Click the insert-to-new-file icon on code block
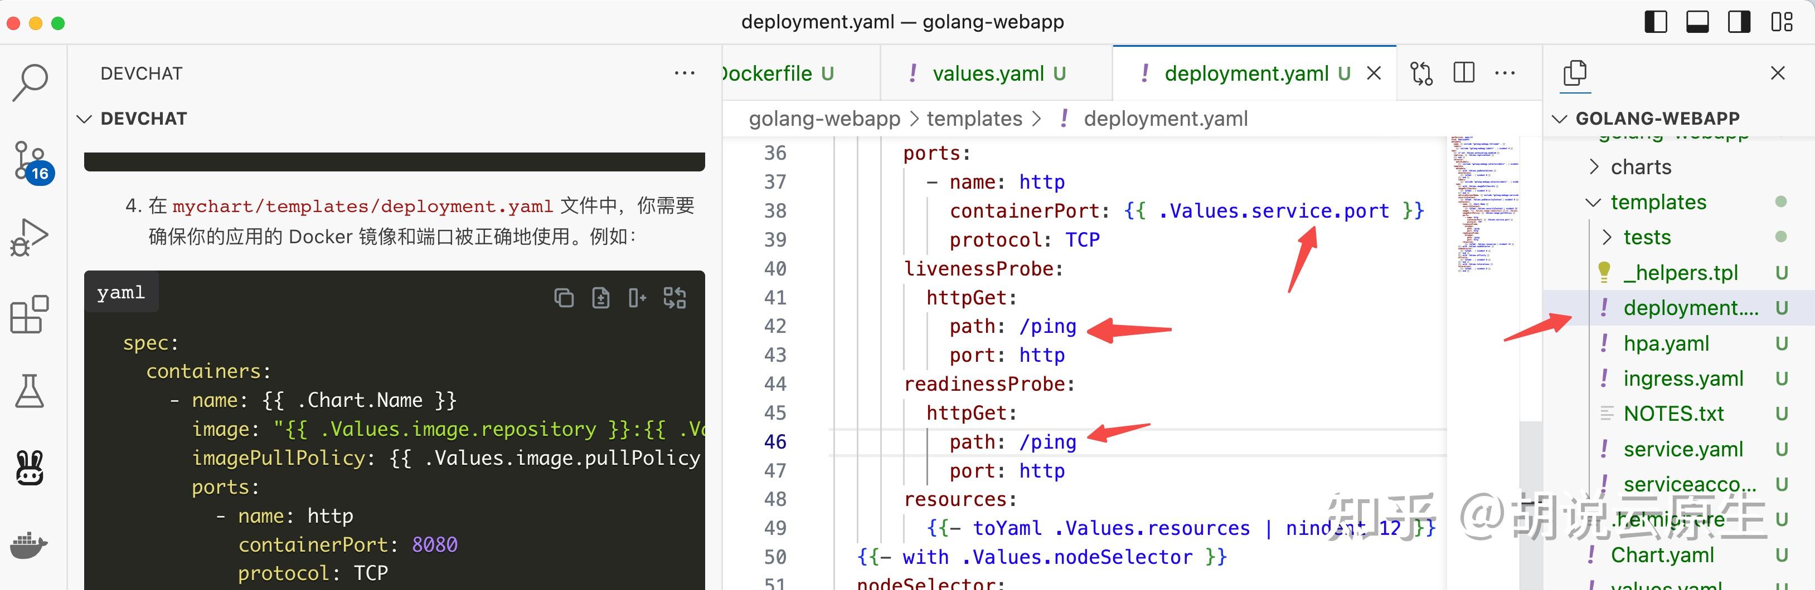The width and height of the screenshot is (1815, 590). [x=600, y=297]
